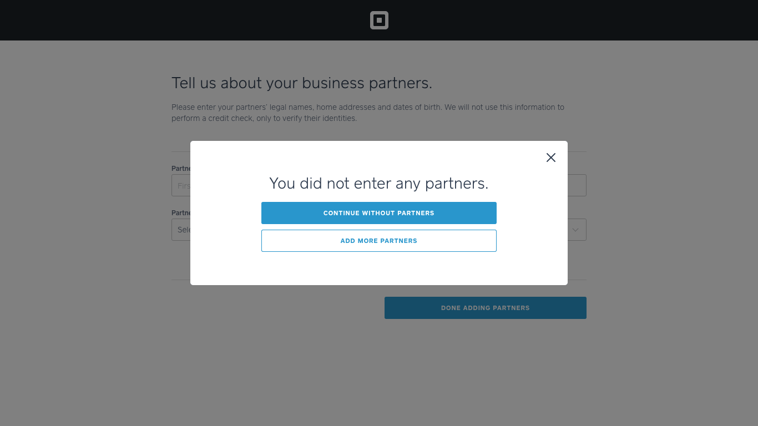The height and width of the screenshot is (426, 758).
Task: Click the partner text field right of dialog
Action: tap(577, 185)
